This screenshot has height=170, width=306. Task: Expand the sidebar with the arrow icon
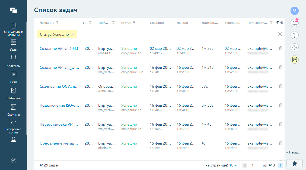click(14, 160)
